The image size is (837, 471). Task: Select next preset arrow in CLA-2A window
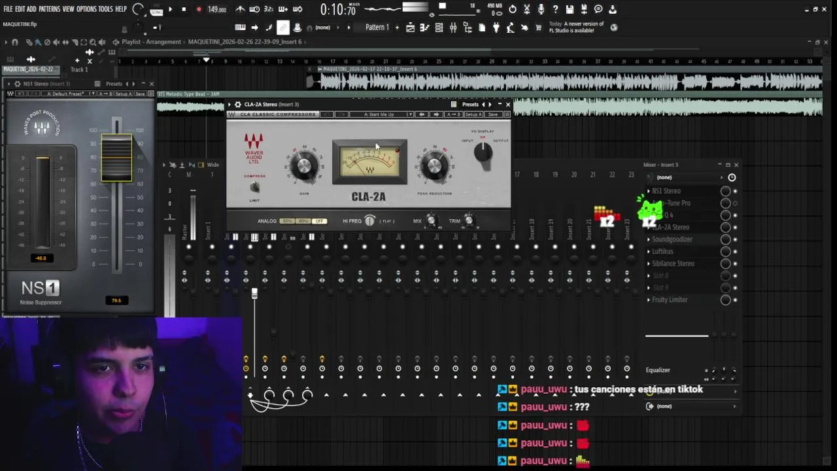490,104
